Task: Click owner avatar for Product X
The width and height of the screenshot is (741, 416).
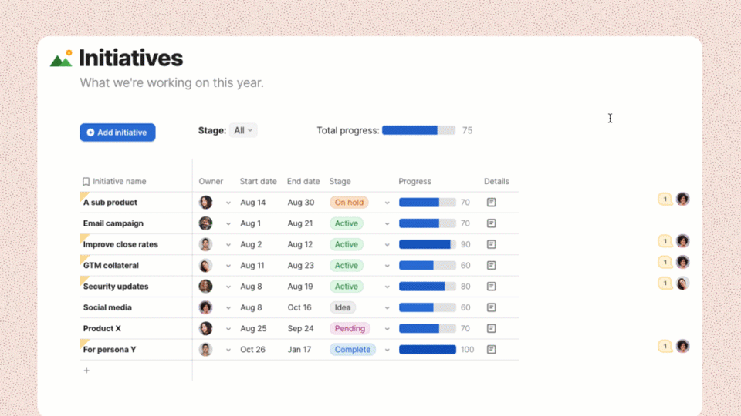Action: (206, 328)
